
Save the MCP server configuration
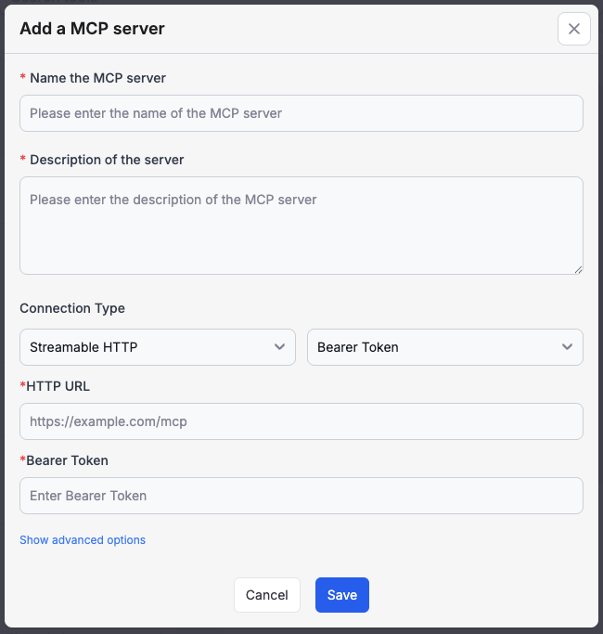[x=341, y=595]
